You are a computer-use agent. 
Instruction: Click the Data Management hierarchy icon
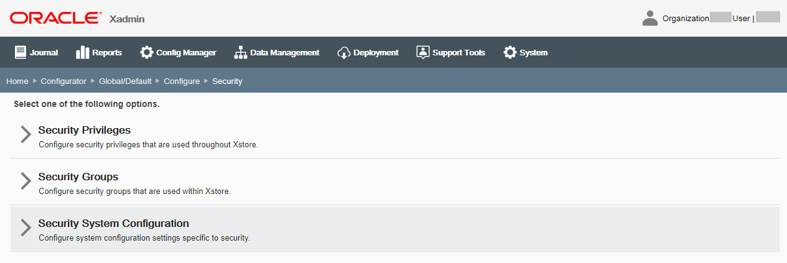(241, 52)
